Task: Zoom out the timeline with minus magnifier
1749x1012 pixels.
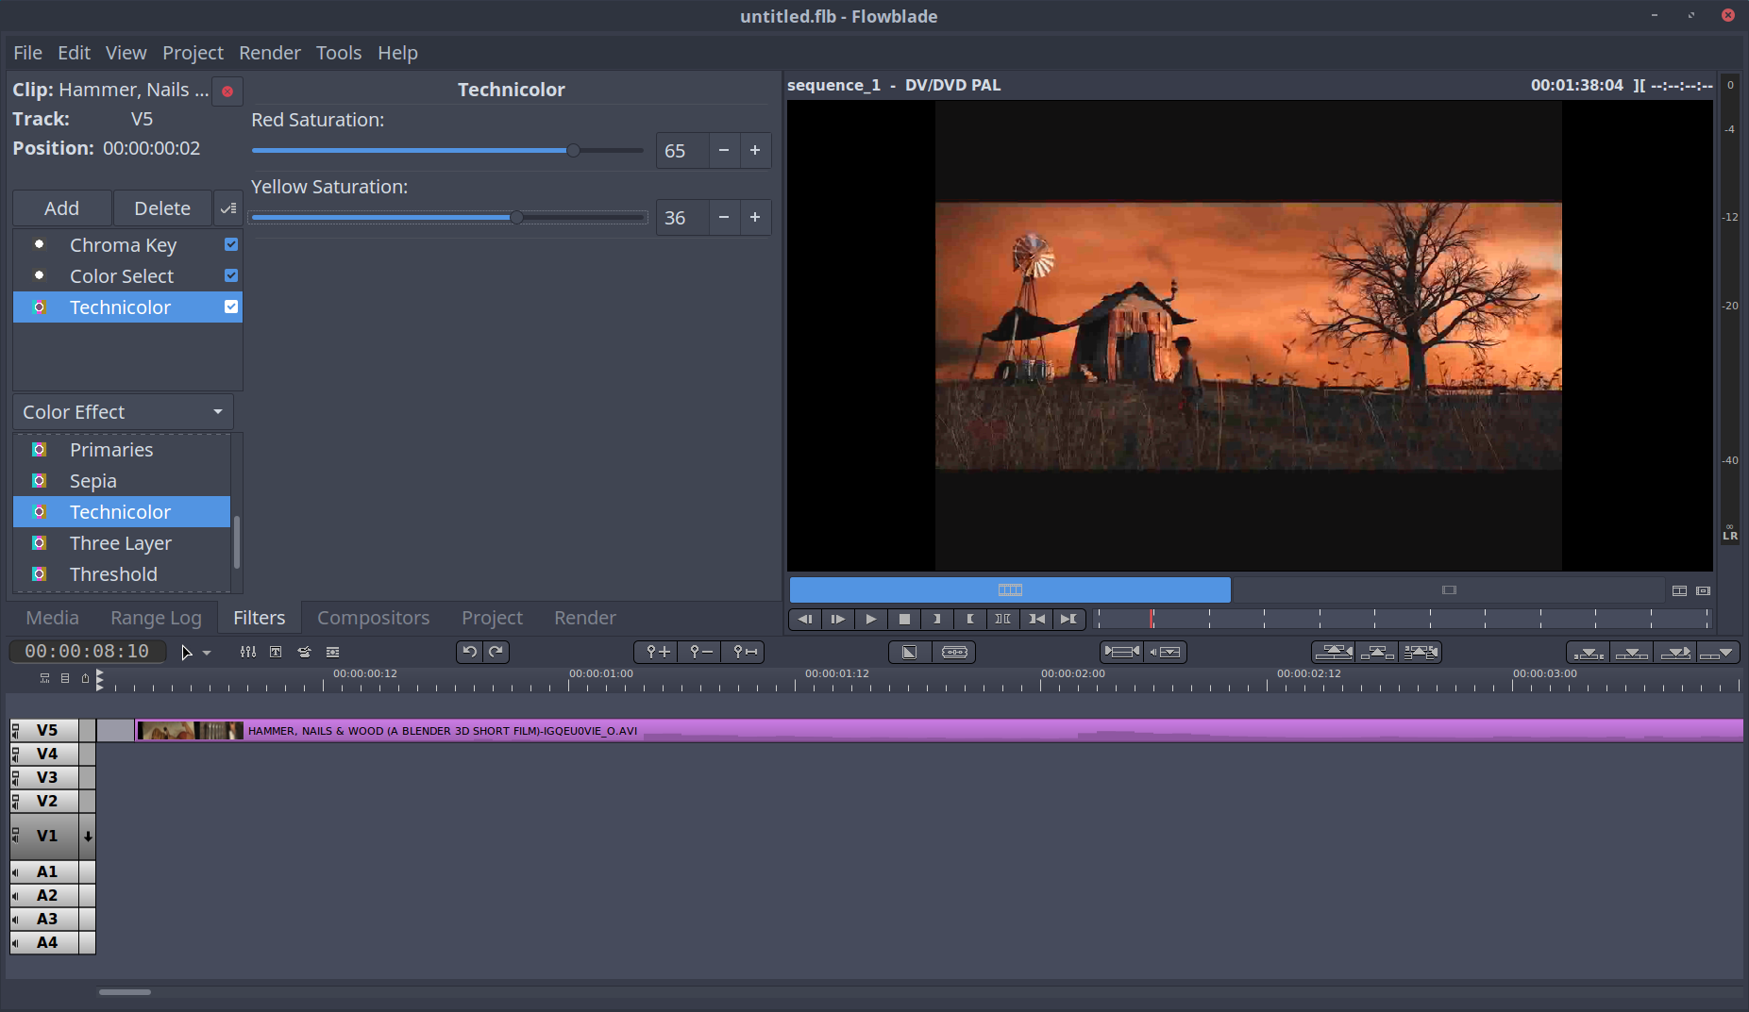Action: click(699, 652)
